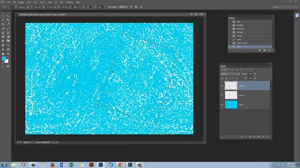Image resolution: width=300 pixels, height=168 pixels.
Task: Select the Lasso tool
Action: click(3, 20)
